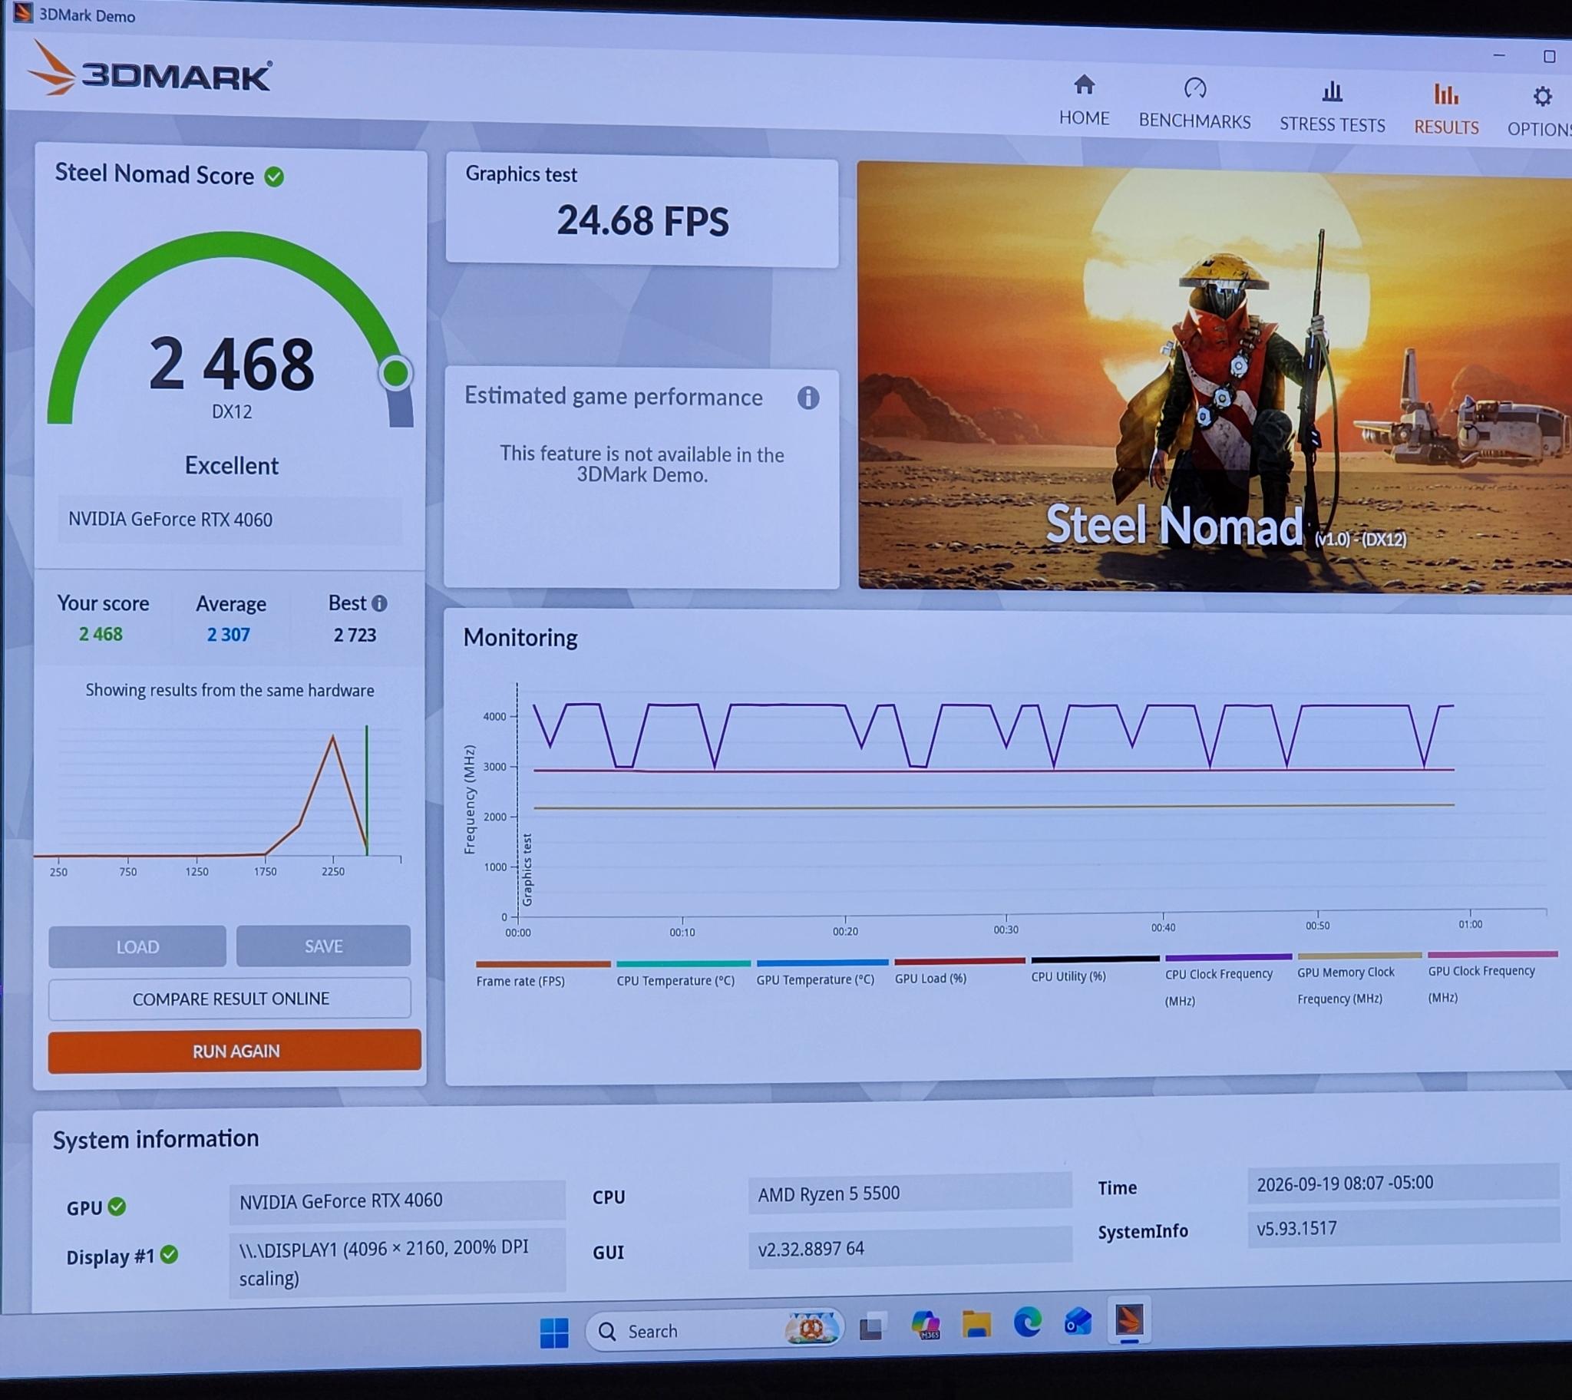Switch to the BENCHMARKS tab

tap(1194, 103)
